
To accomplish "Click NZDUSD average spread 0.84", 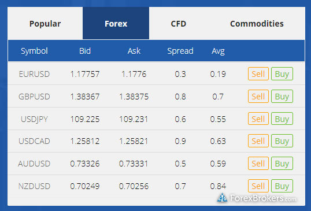I will pos(218,186).
